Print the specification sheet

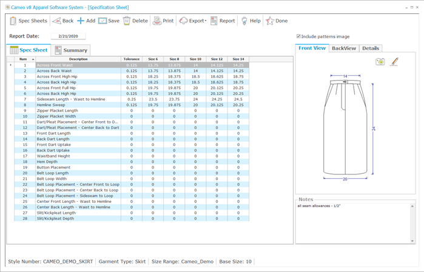point(163,21)
